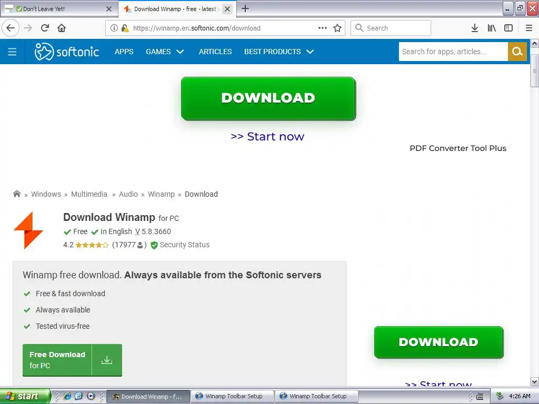
Task: Click the Security Status text link
Action: point(185,245)
